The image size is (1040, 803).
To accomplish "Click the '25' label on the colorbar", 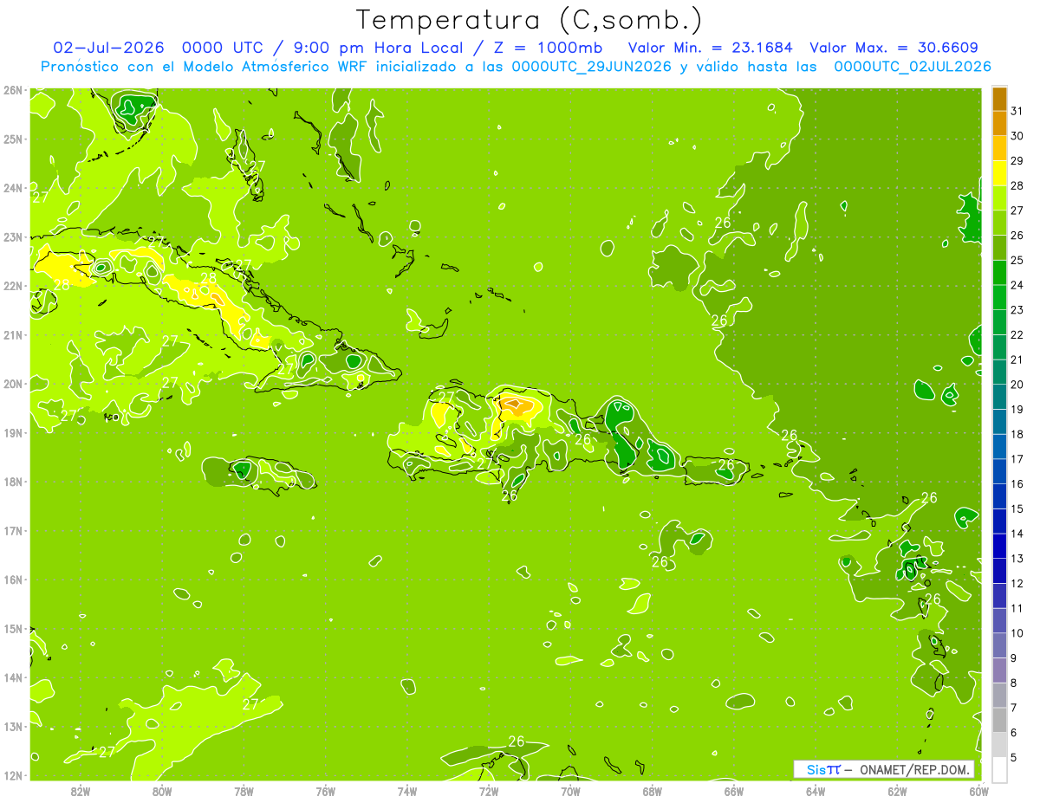I will point(1017,260).
